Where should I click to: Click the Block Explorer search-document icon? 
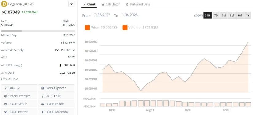pos(43,88)
